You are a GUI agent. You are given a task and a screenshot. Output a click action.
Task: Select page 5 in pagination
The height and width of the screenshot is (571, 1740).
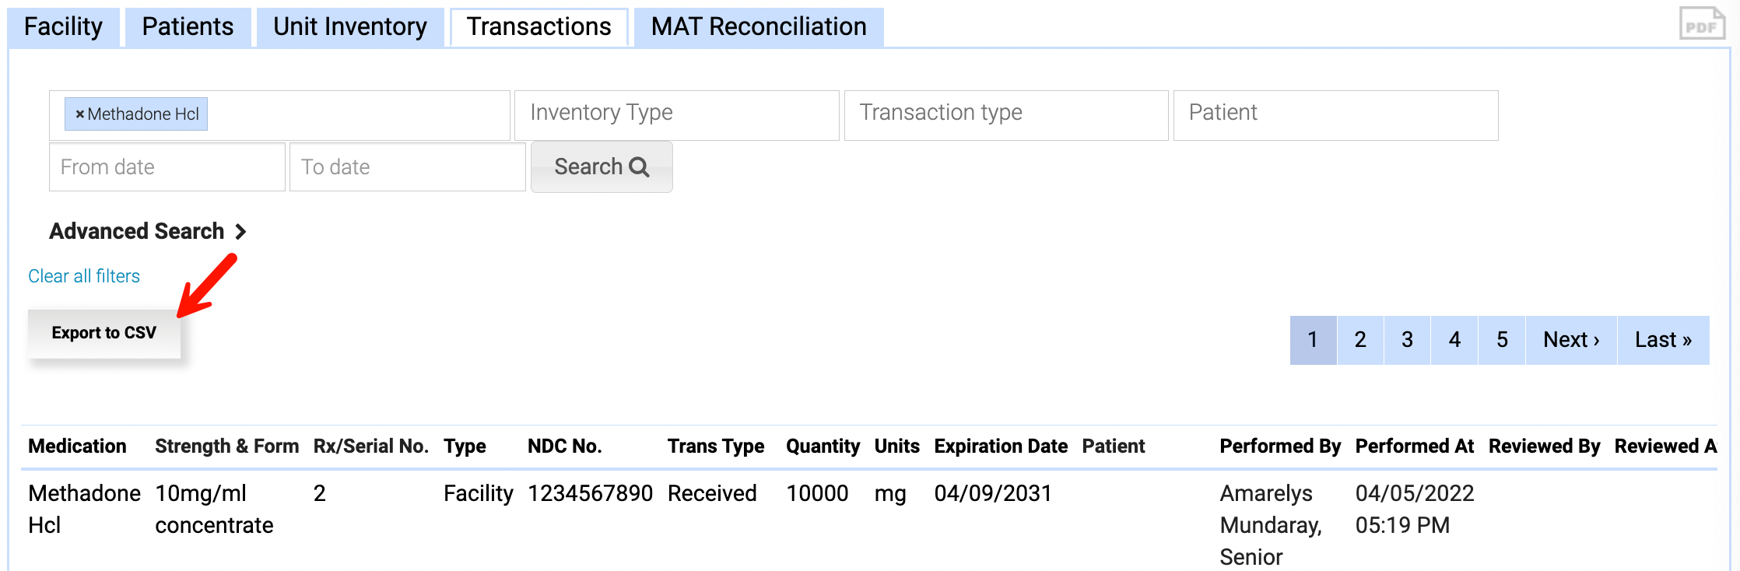[x=1501, y=340]
